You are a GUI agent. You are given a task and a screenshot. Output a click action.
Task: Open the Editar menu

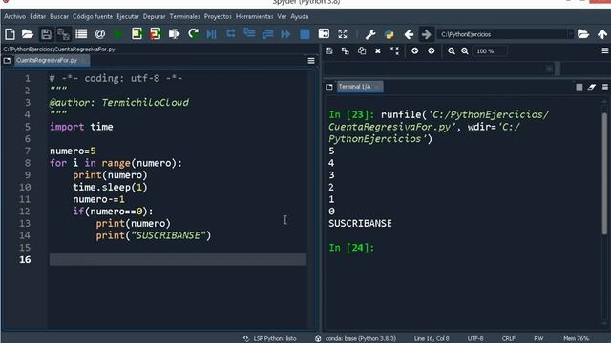point(38,17)
